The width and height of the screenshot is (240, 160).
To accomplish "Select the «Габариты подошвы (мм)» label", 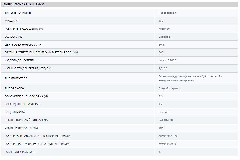I will pyautogui.click(x=24, y=29).
